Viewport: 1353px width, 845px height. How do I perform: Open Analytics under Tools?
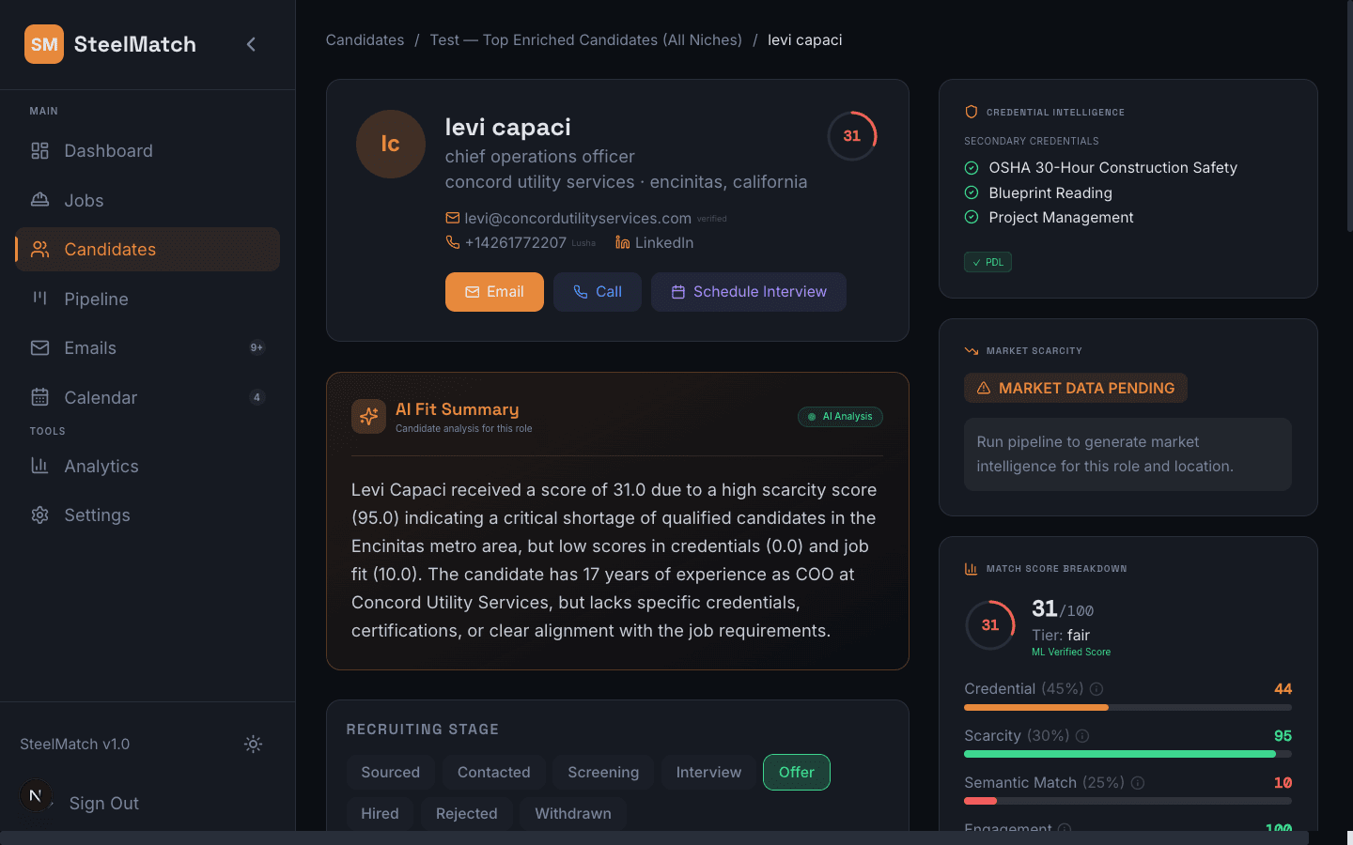click(x=101, y=466)
